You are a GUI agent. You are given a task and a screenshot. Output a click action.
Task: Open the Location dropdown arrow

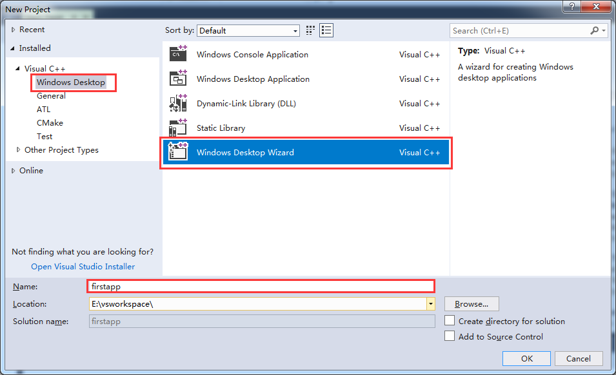(430, 303)
